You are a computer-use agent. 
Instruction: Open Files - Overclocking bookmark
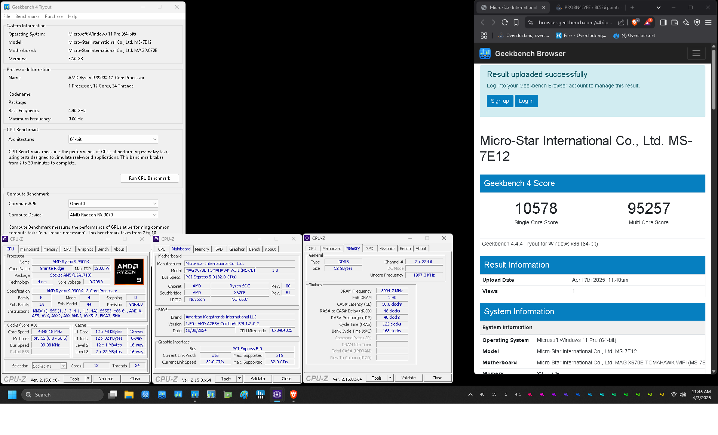tap(581, 36)
